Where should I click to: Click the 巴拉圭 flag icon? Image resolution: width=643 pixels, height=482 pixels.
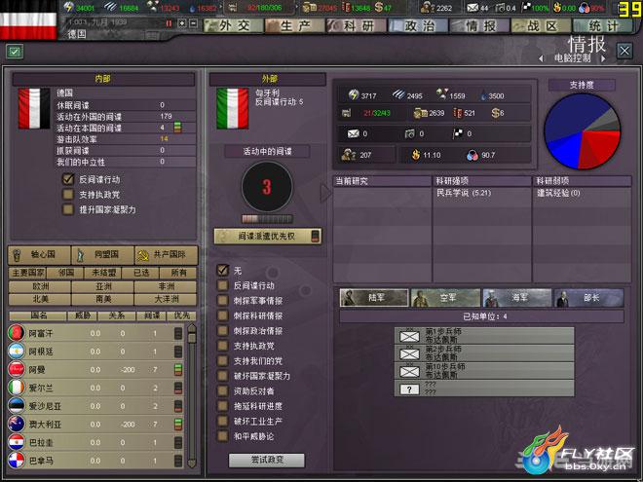coord(17,442)
